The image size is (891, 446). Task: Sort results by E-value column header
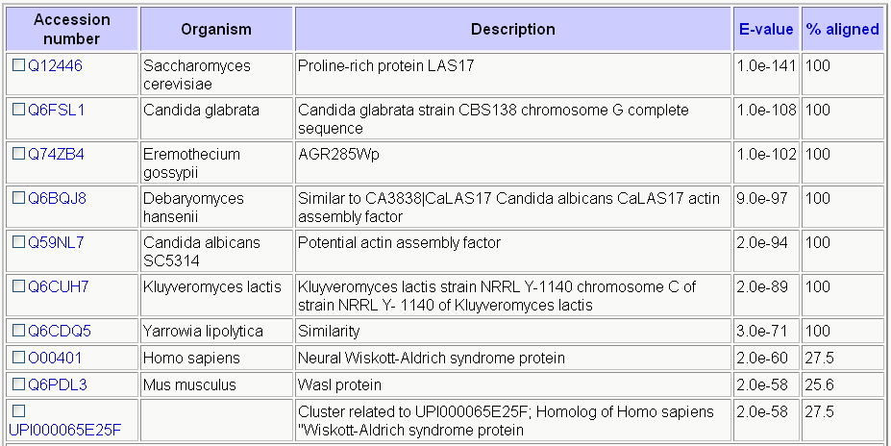pyautogui.click(x=766, y=29)
